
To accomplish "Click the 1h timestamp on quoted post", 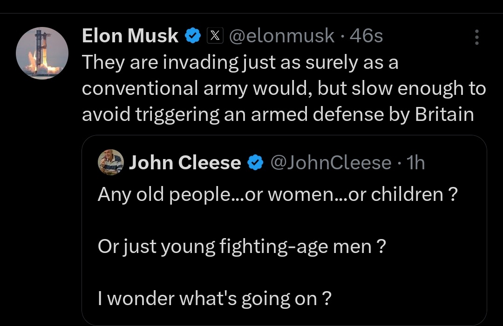I will [415, 163].
